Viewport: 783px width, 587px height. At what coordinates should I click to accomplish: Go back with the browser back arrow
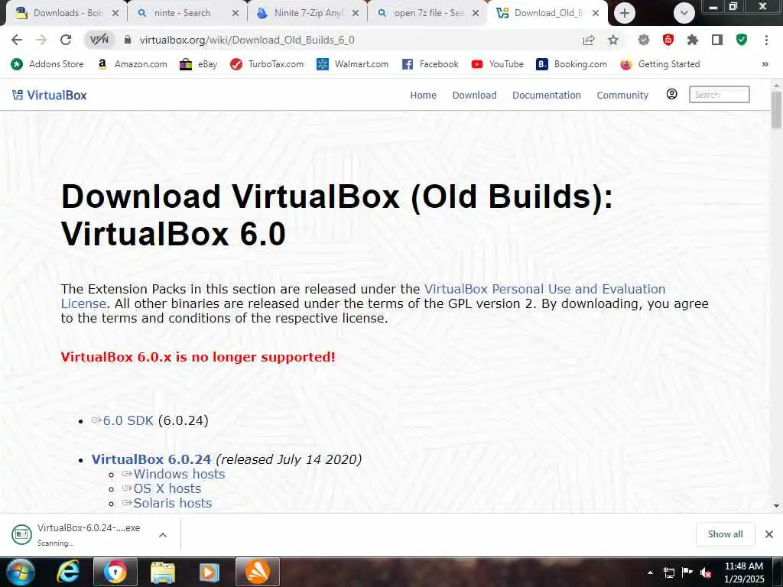[17, 40]
